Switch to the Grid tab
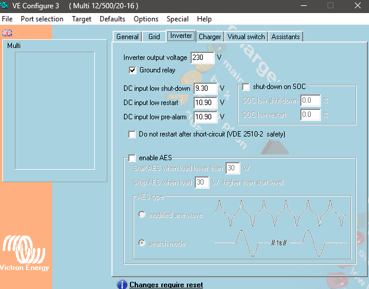 point(154,37)
